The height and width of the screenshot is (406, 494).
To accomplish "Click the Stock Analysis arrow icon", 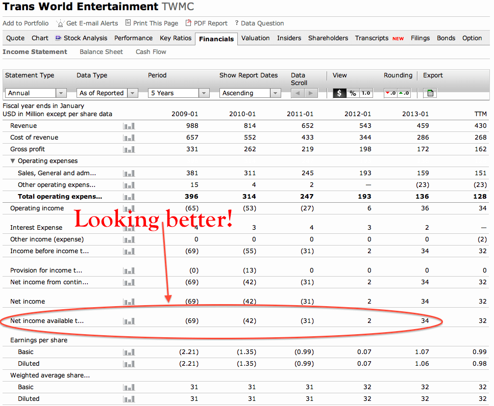I will pos(58,38).
